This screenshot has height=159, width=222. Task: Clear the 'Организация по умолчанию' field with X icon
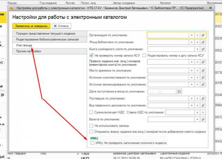[x=197, y=35]
